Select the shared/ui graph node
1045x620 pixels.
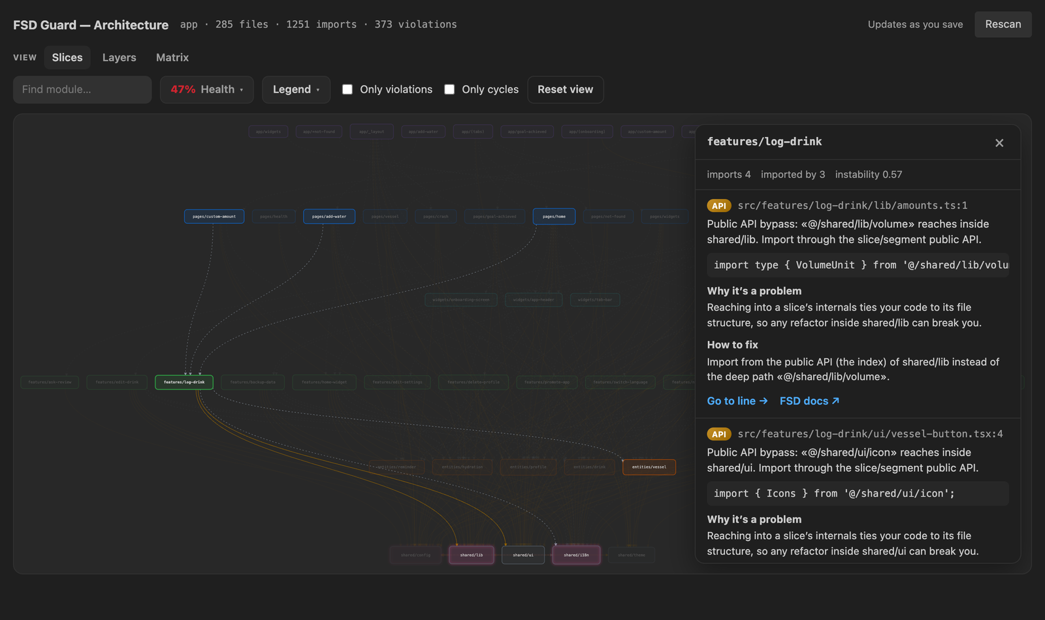[x=523, y=555]
